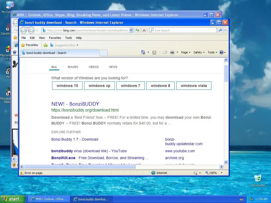Open the Tools menu in menu bar
Viewport: 271px width, 203px height.
point(69,38)
